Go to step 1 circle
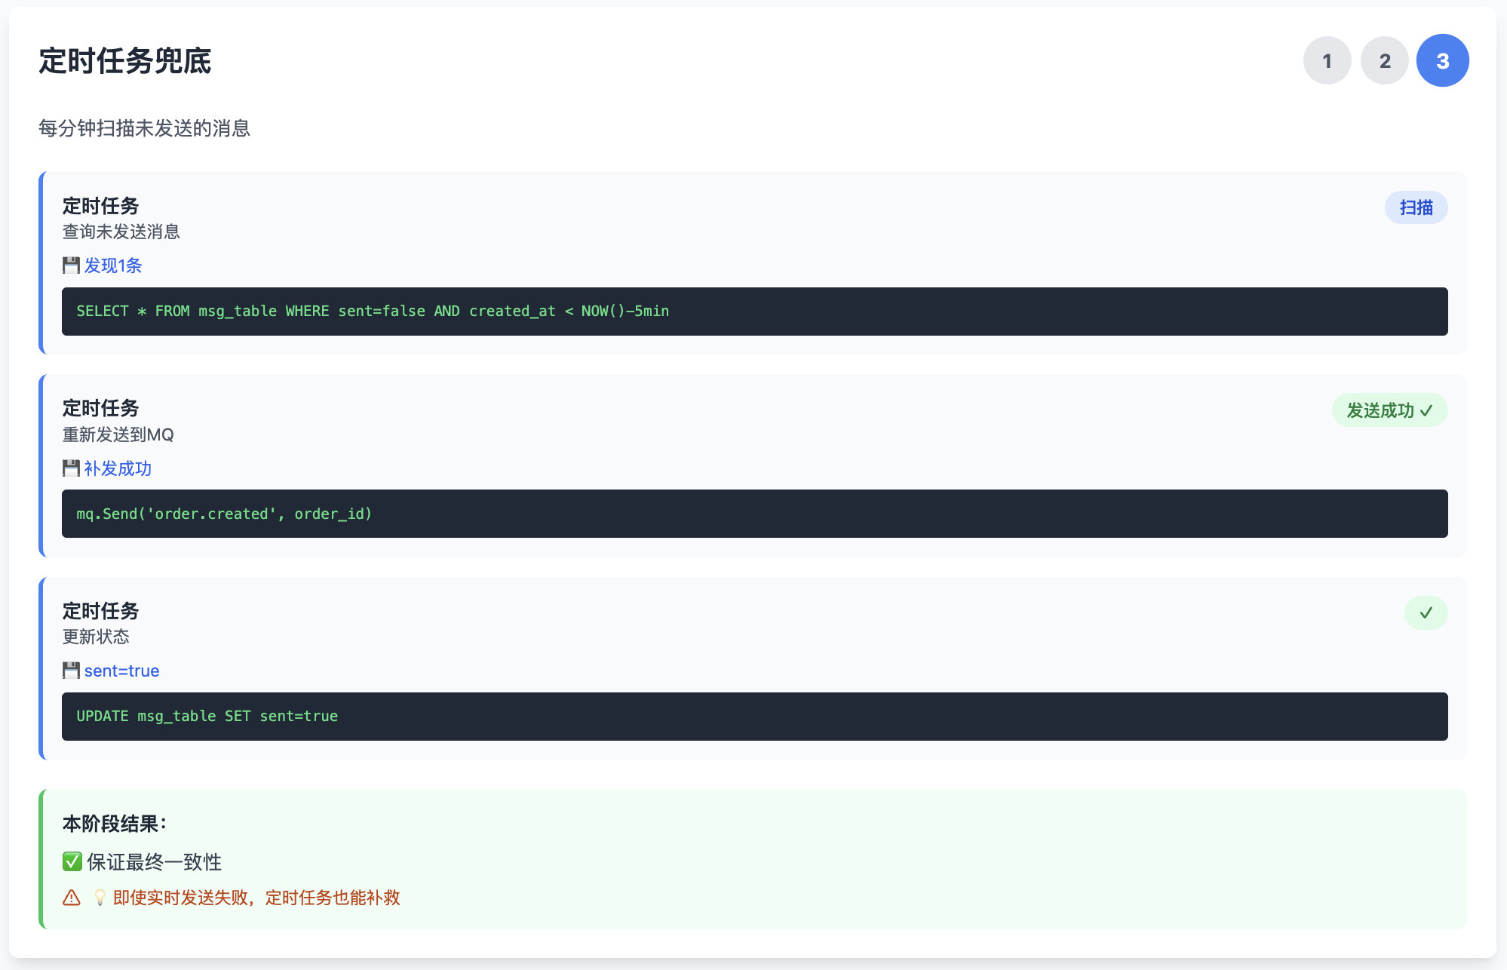 [x=1327, y=60]
